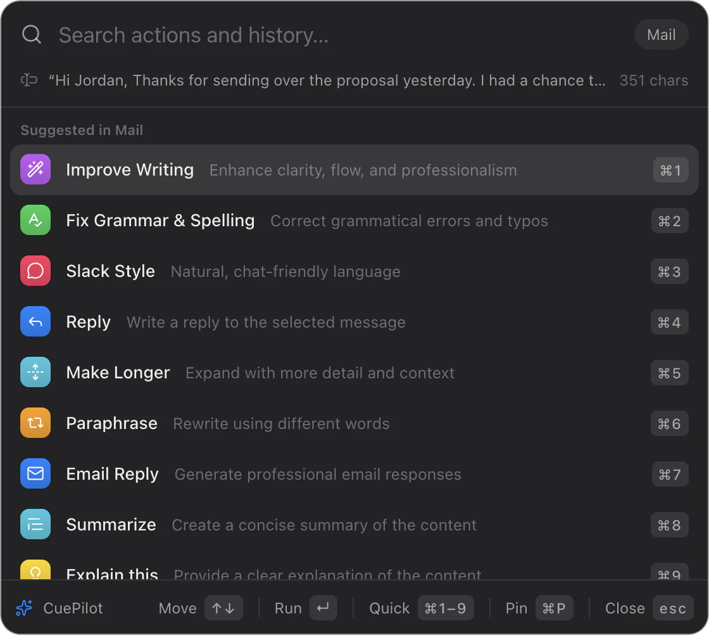
Task: Click the CuePilot name label
Action: (x=73, y=608)
